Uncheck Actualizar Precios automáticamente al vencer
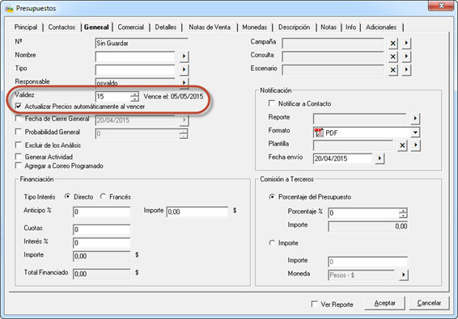 point(19,107)
